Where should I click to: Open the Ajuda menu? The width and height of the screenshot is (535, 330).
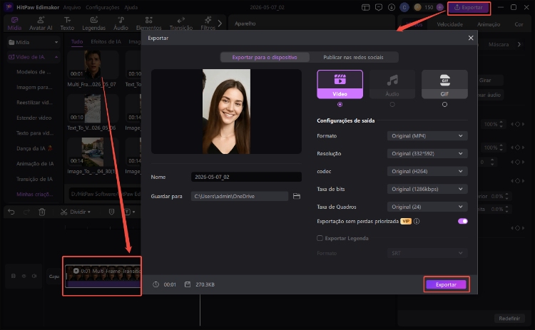tap(131, 7)
